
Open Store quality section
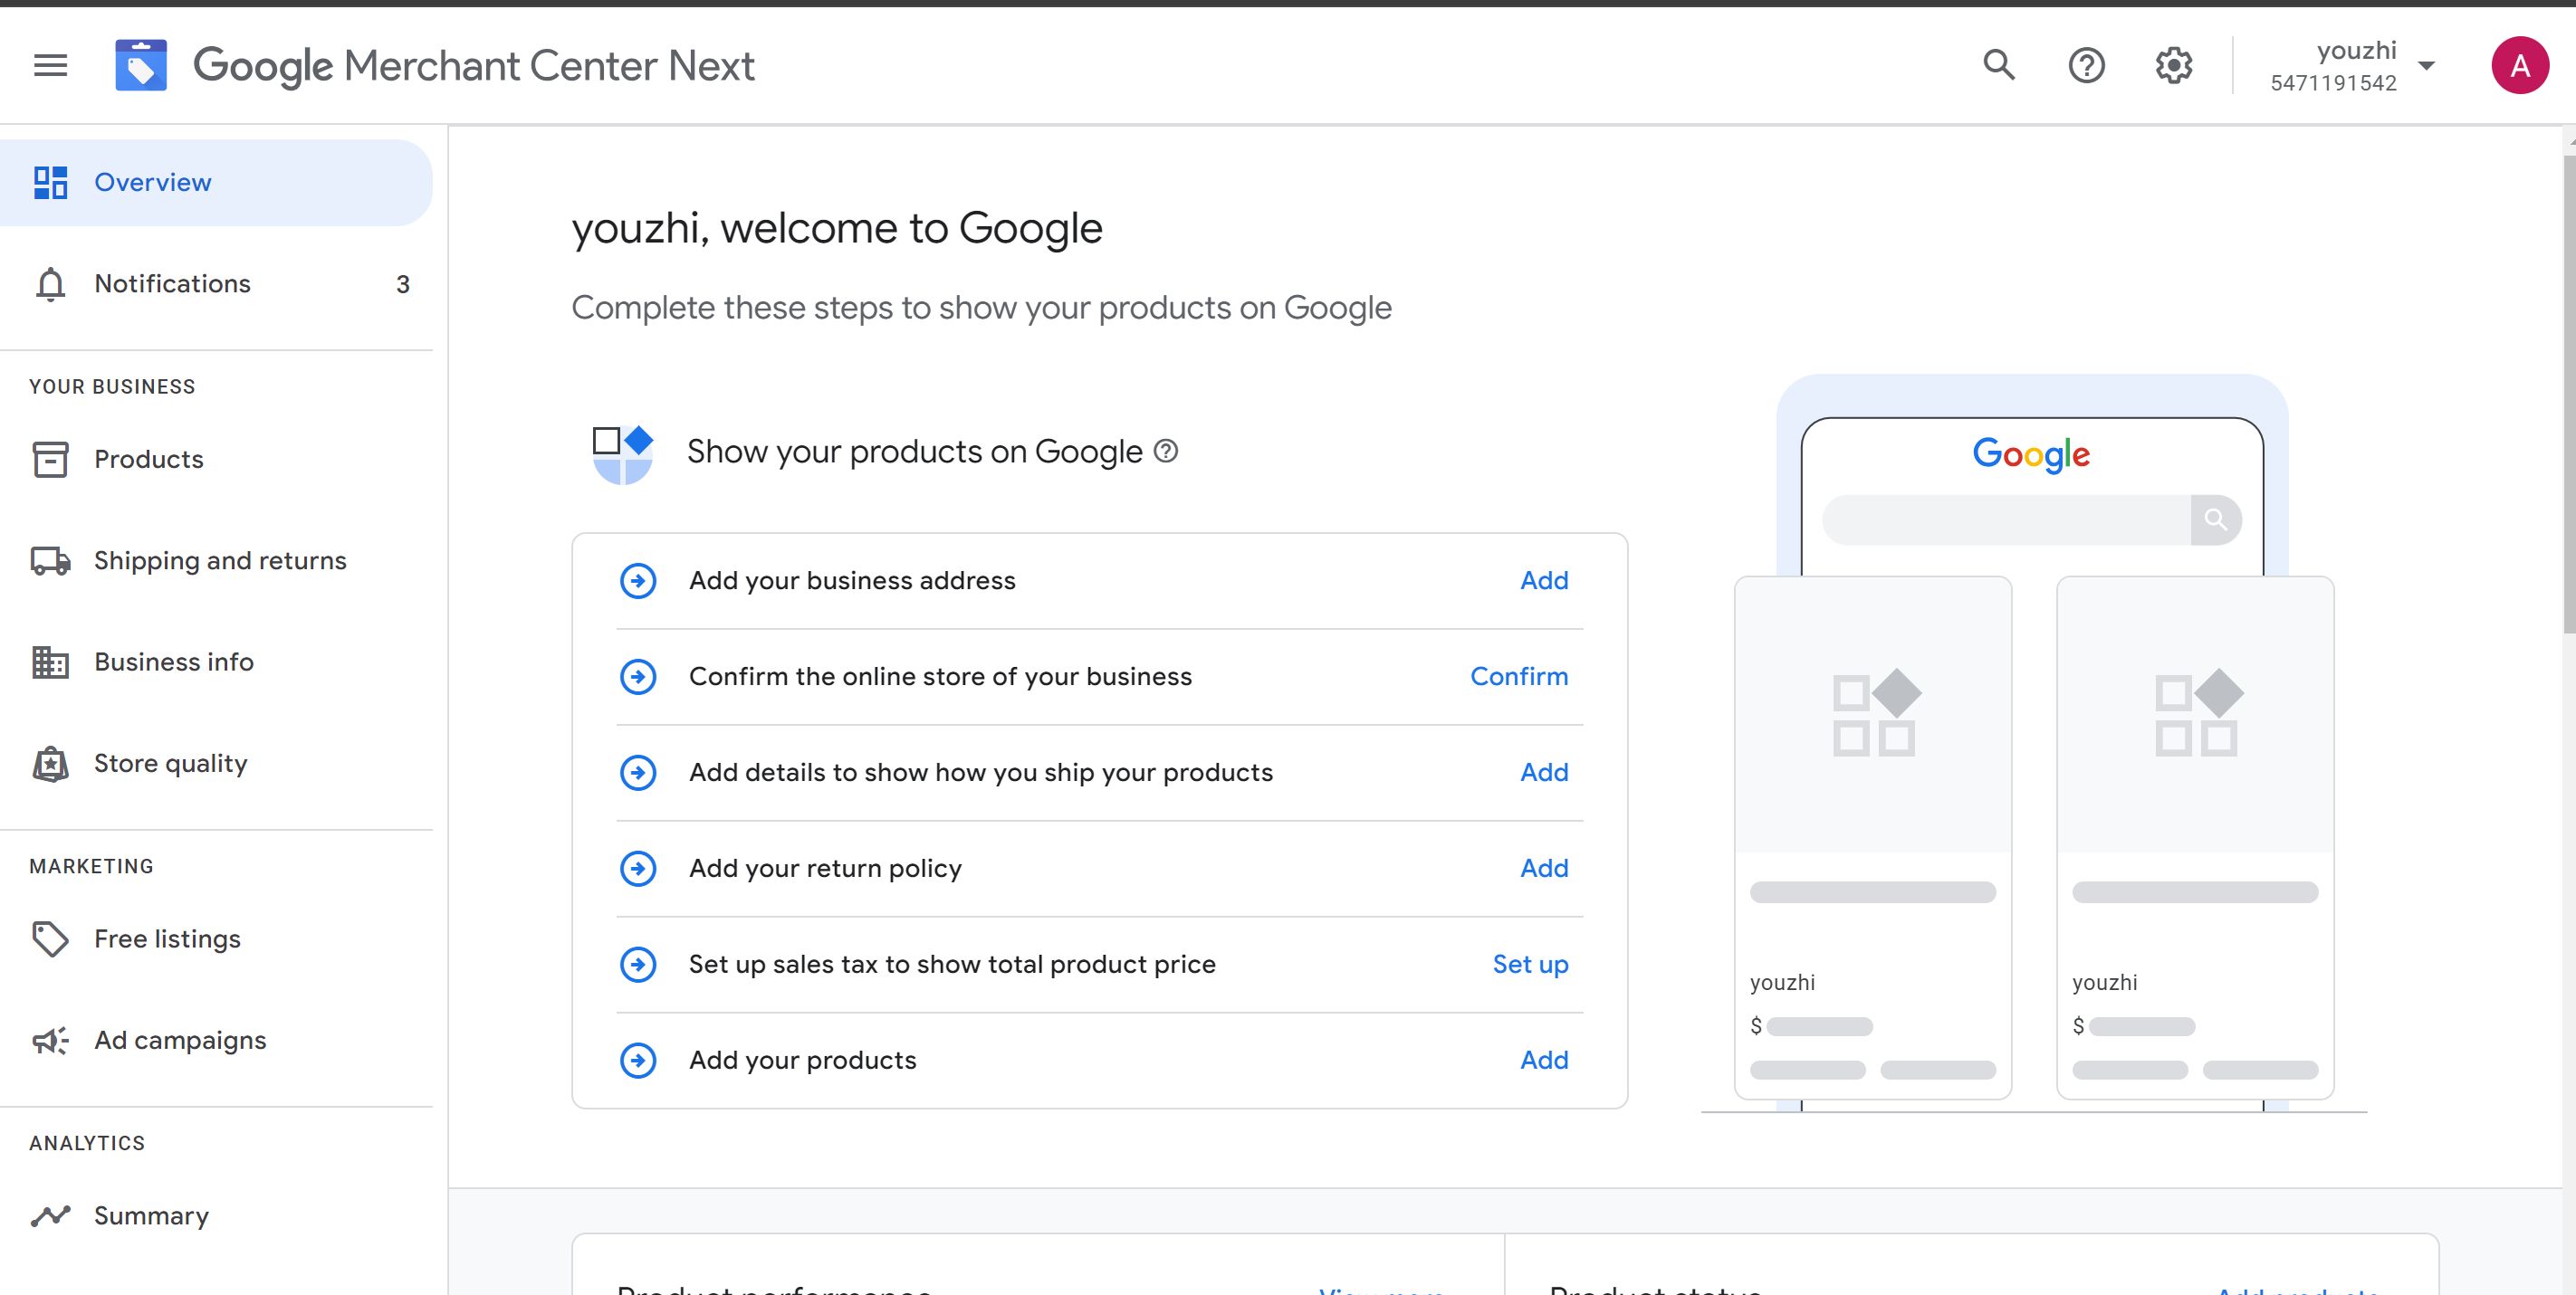[216, 764]
